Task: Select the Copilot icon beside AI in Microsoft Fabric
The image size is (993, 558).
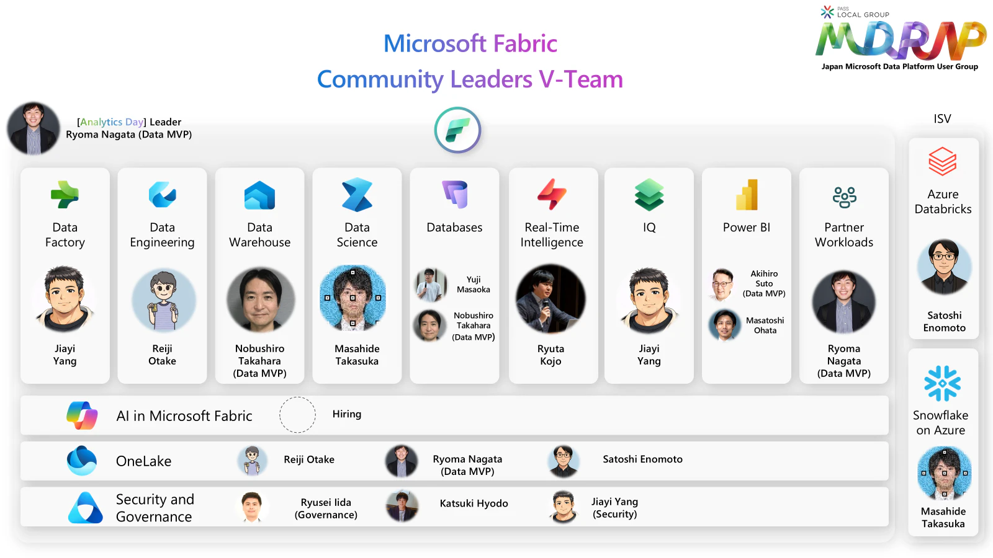Action: click(83, 415)
